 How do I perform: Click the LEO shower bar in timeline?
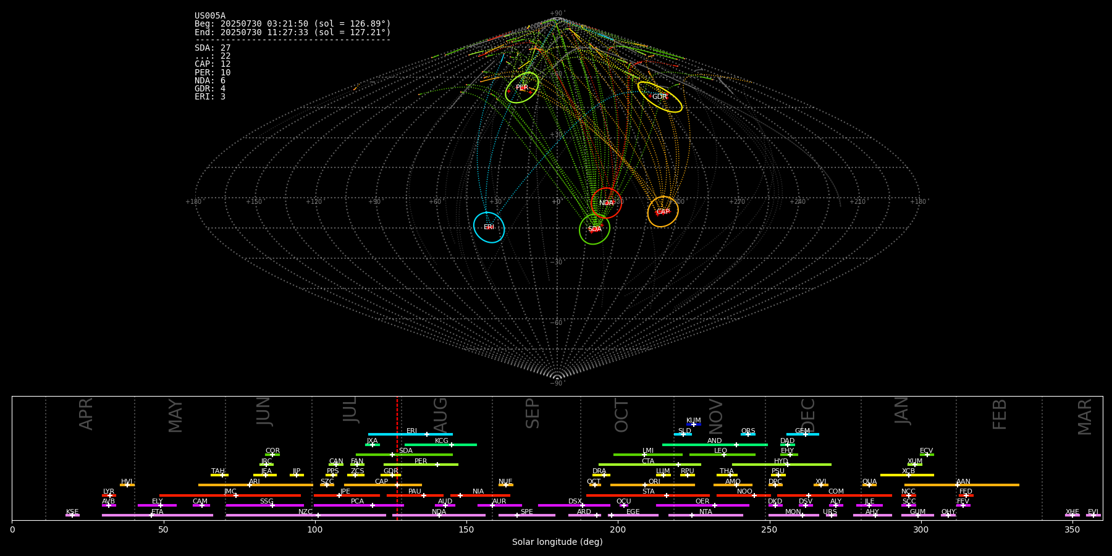pyautogui.click(x=722, y=455)
